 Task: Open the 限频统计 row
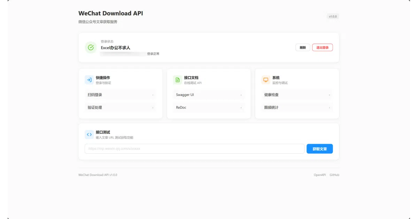click(297, 107)
